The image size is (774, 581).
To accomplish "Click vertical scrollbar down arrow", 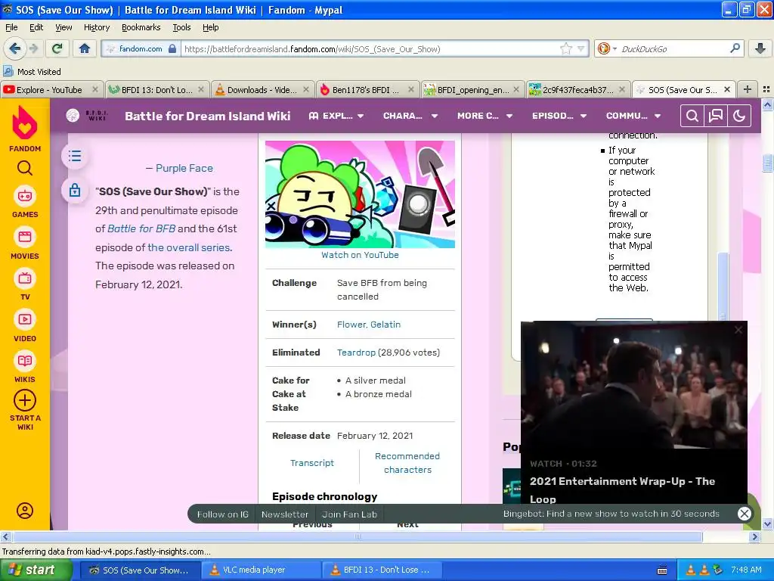I will (x=768, y=524).
